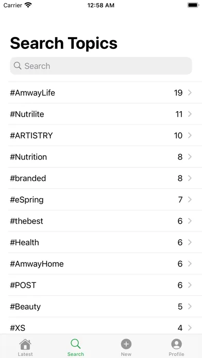Select the Latest tab label

(25, 354)
